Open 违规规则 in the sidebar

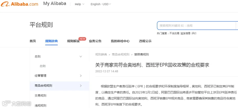(40, 105)
